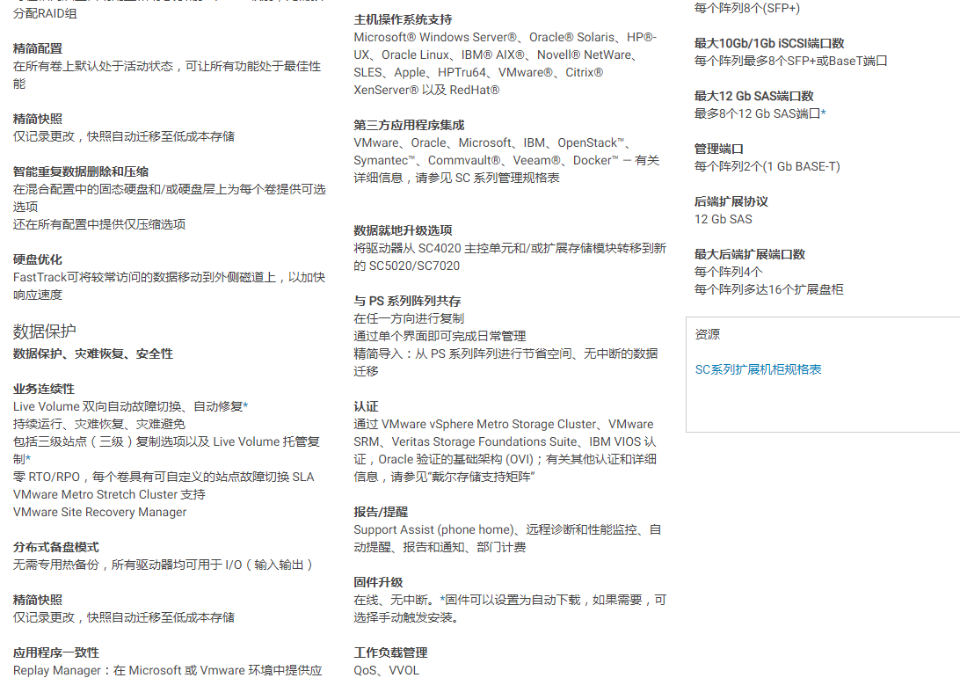
Task: Click the 业务连续性 heading
Action: coord(43,389)
